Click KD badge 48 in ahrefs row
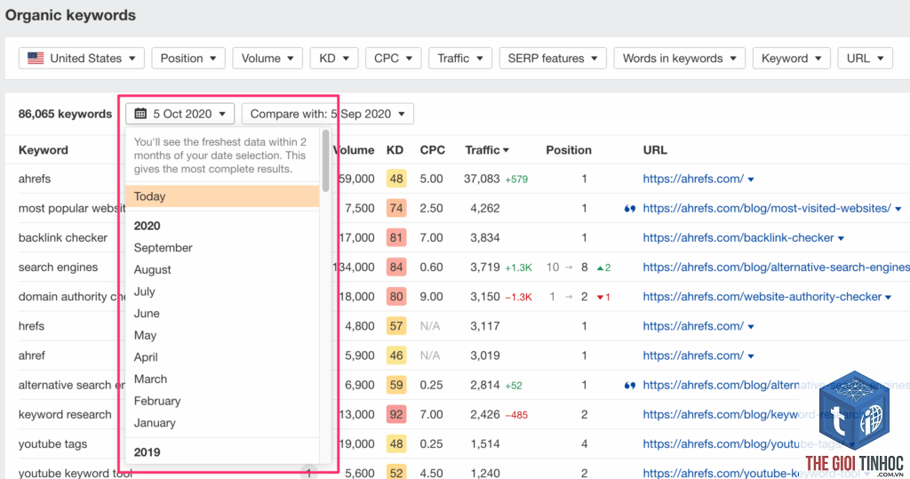 click(x=396, y=179)
